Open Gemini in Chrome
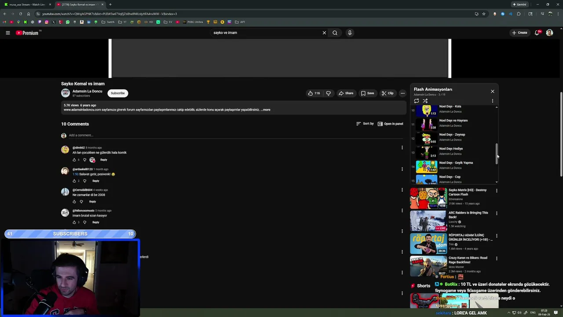 pos(519,4)
